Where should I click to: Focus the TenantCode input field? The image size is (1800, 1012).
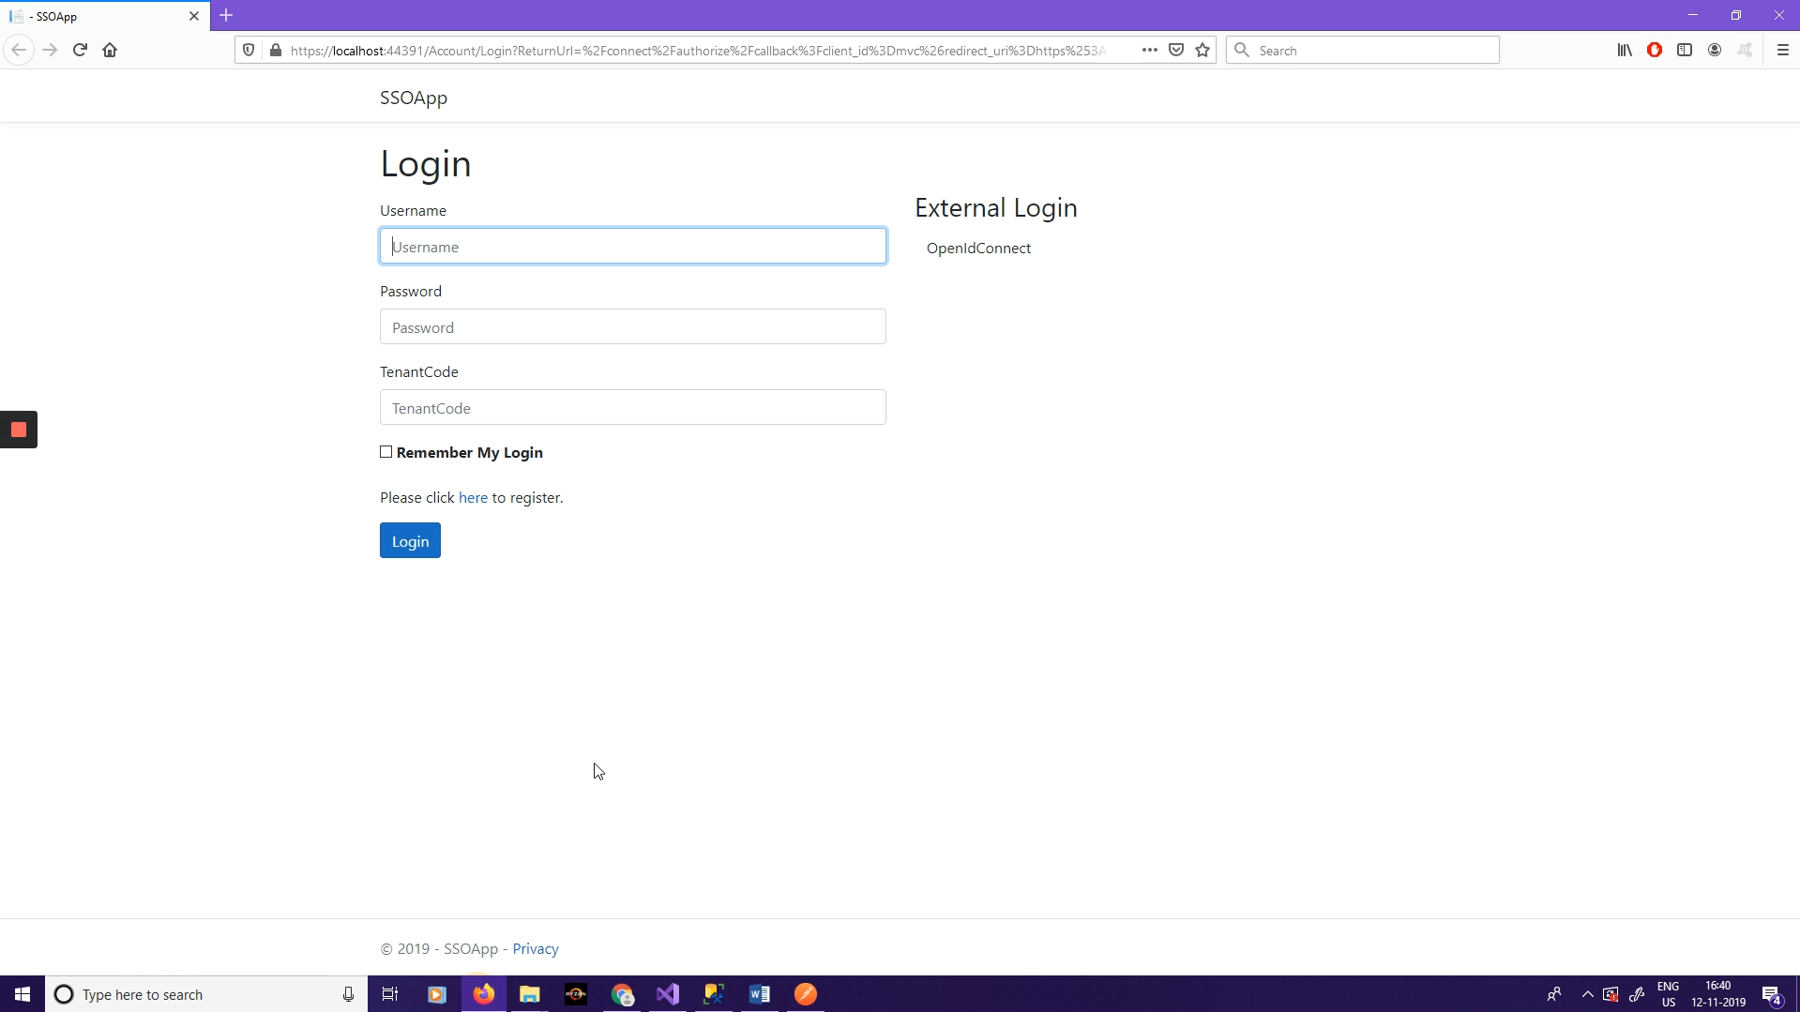(x=633, y=408)
